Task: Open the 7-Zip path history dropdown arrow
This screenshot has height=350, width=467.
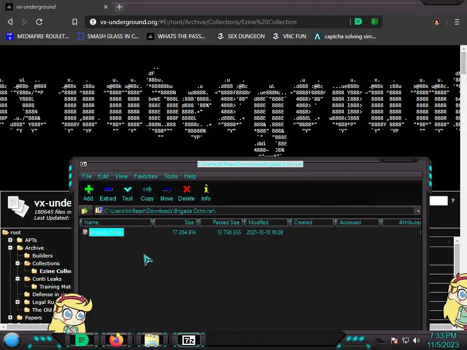Action: click(418, 211)
